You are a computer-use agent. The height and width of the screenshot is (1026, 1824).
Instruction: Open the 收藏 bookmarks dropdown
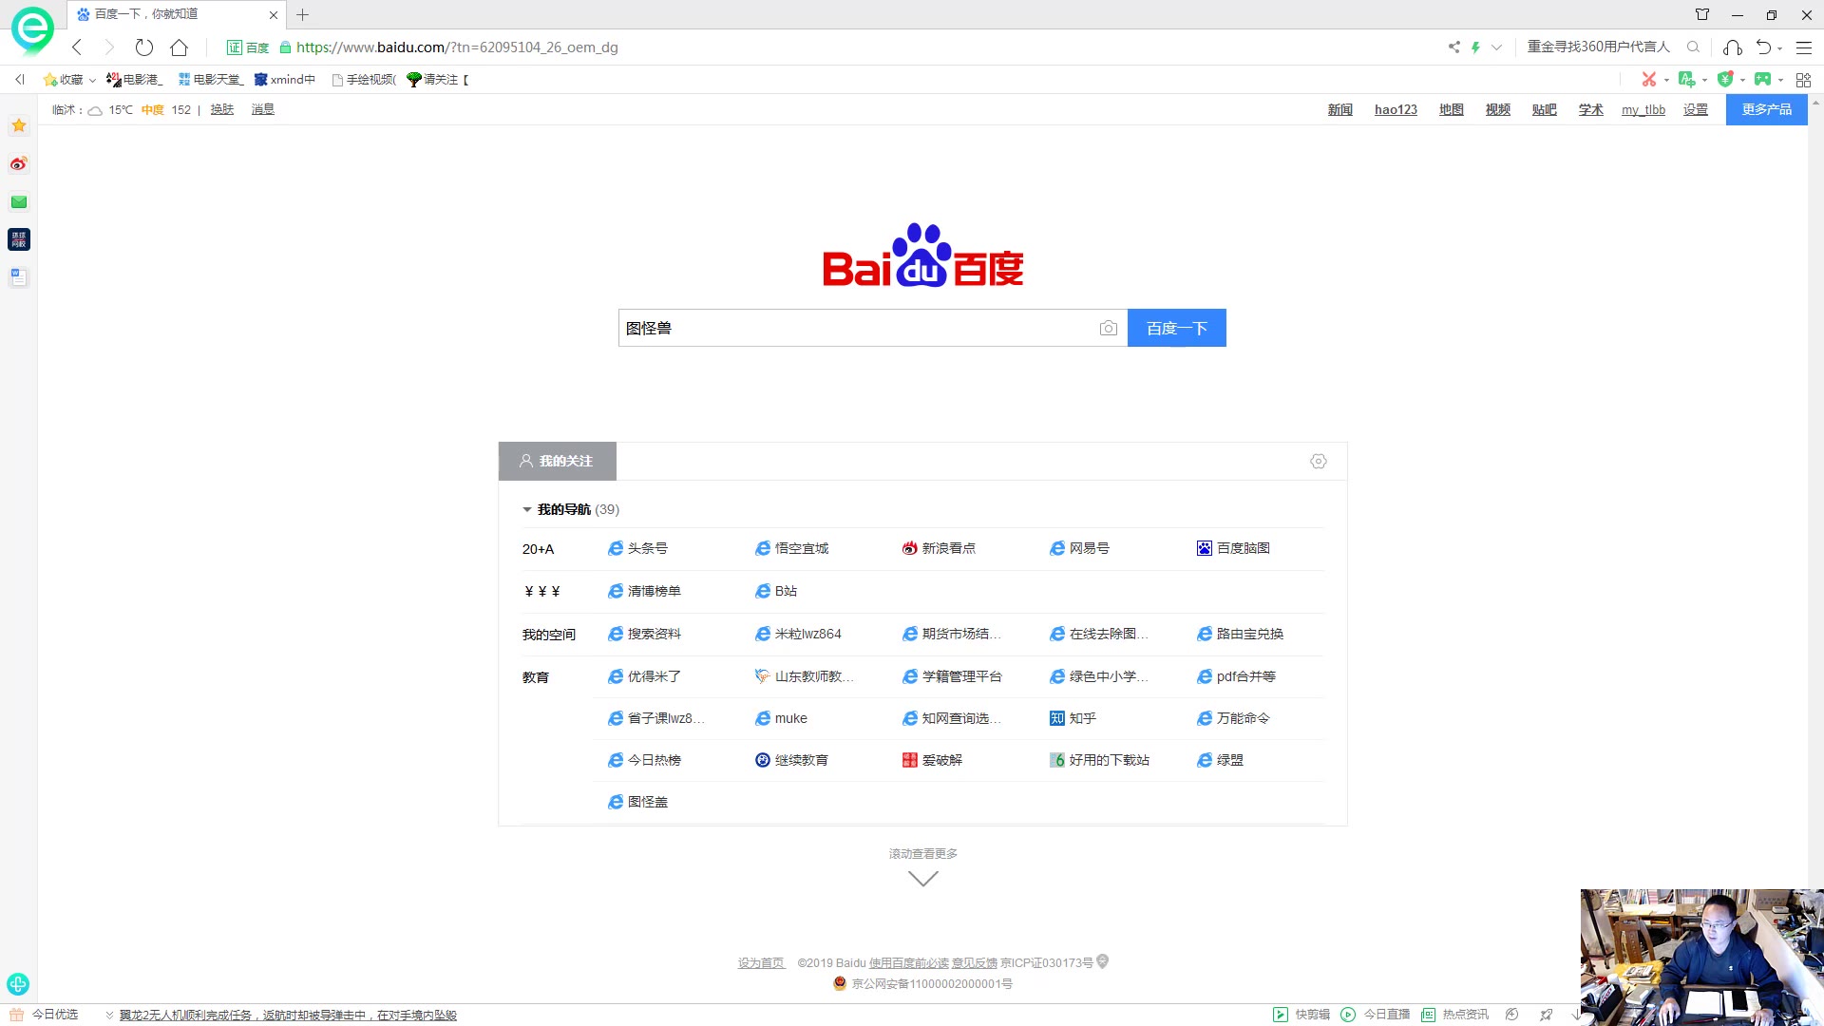pyautogui.click(x=70, y=80)
